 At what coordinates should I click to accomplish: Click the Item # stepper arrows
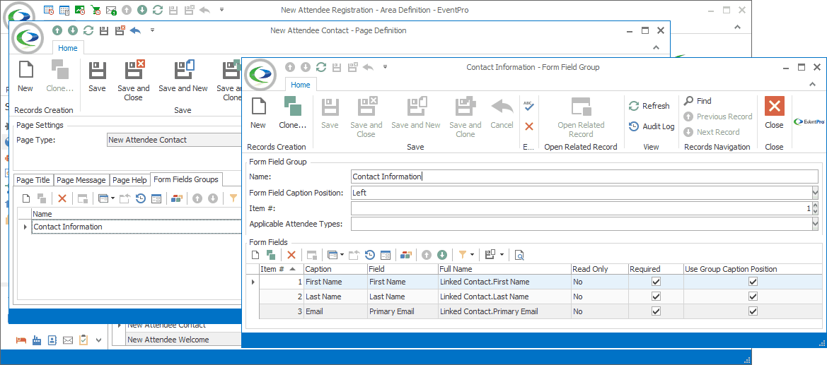(815, 208)
